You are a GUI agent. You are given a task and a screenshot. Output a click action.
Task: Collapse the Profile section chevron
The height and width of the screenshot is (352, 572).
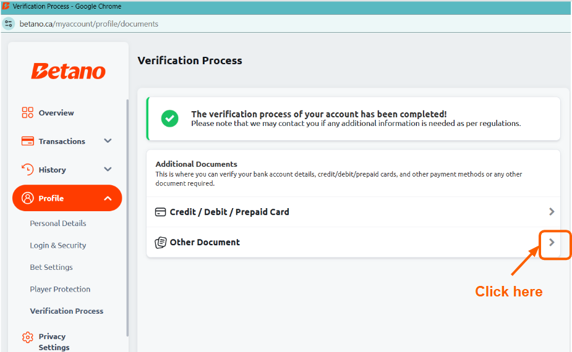pos(108,198)
